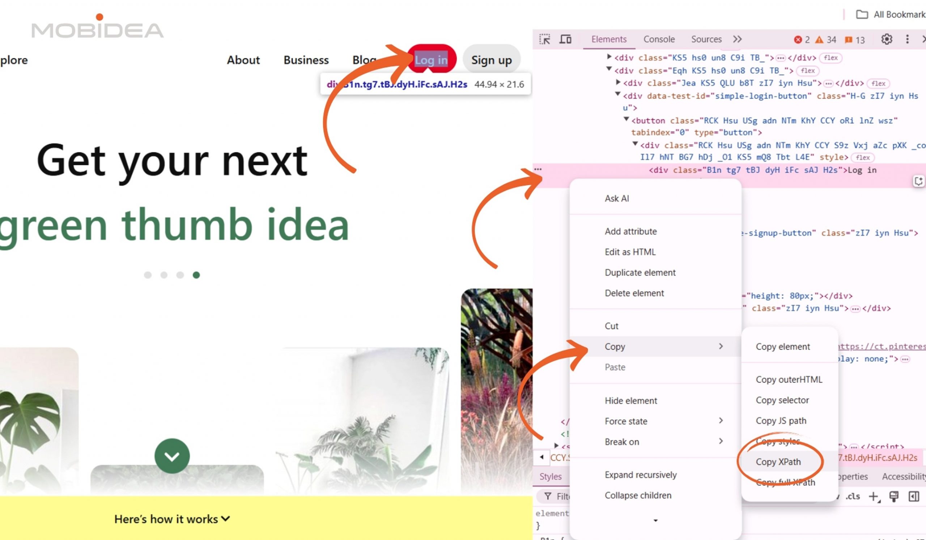The width and height of the screenshot is (926, 540).
Task: Toggle the .cls element classes button
Action: [853, 497]
